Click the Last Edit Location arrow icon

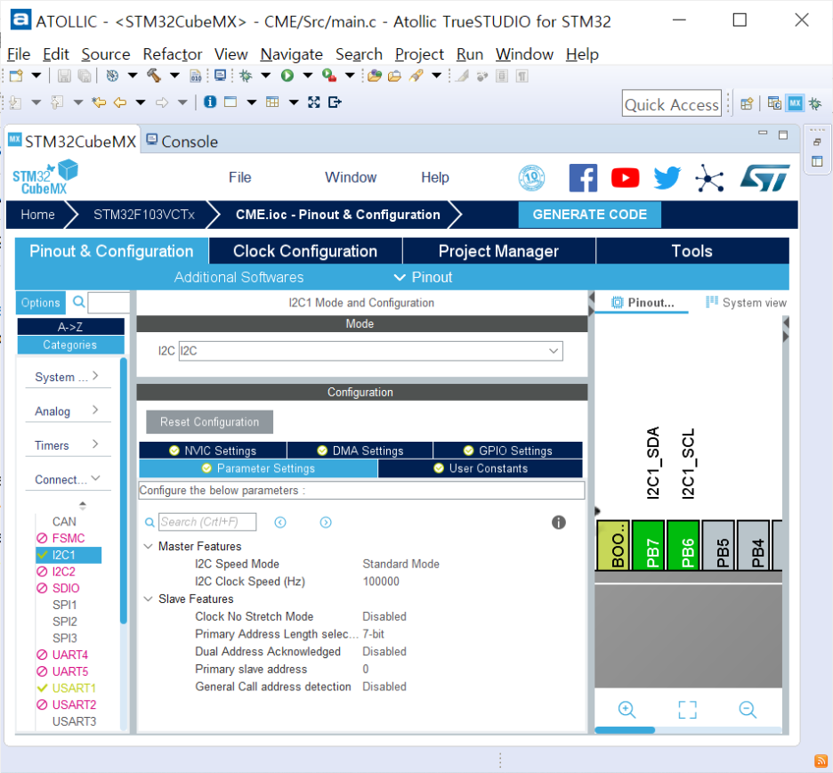[x=98, y=102]
